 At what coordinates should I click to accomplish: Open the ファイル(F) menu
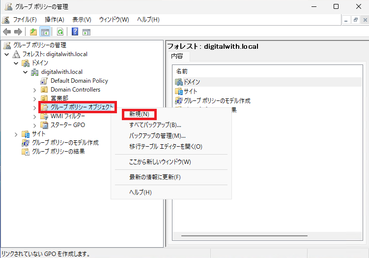(x=25, y=20)
